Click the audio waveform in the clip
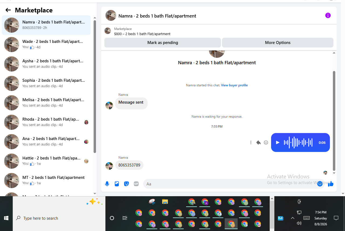The width and height of the screenshot is (345, 231). point(298,142)
